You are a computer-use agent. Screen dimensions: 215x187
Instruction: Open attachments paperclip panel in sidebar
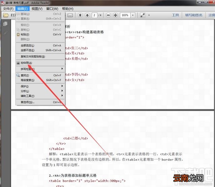tap(5, 33)
